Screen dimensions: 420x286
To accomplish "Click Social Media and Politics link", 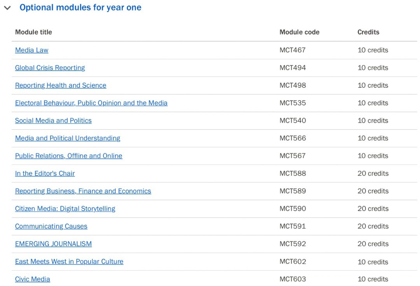I will (x=53, y=120).
